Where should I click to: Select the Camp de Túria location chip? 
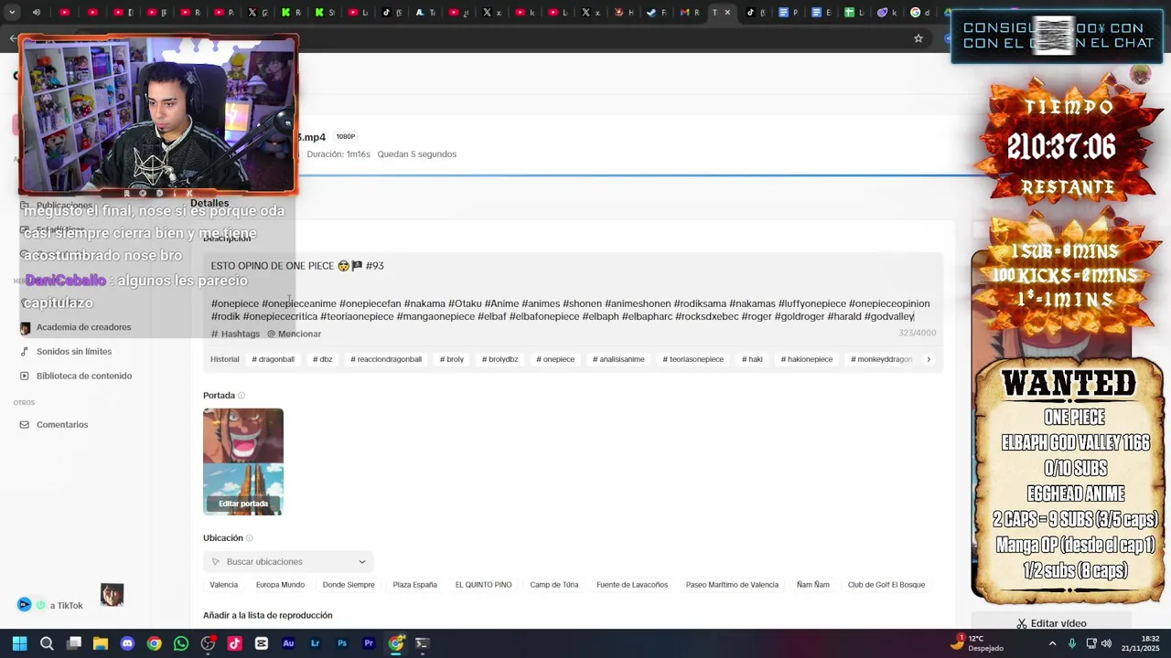click(x=553, y=585)
